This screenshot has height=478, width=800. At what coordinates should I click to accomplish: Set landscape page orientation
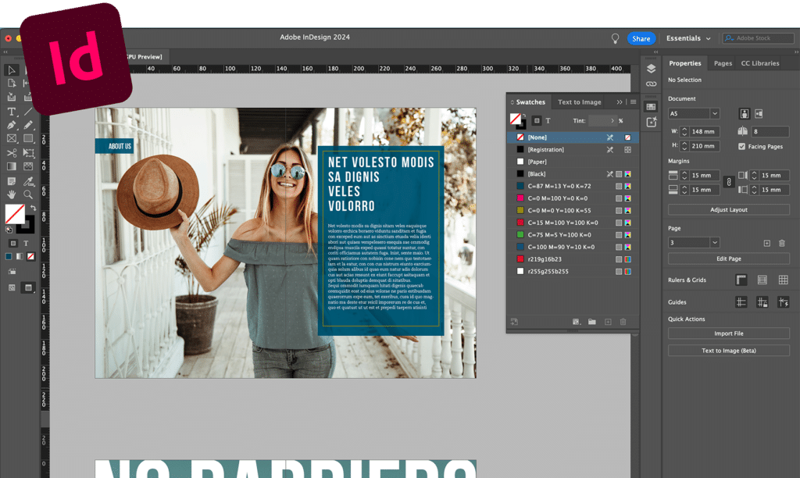click(x=759, y=114)
